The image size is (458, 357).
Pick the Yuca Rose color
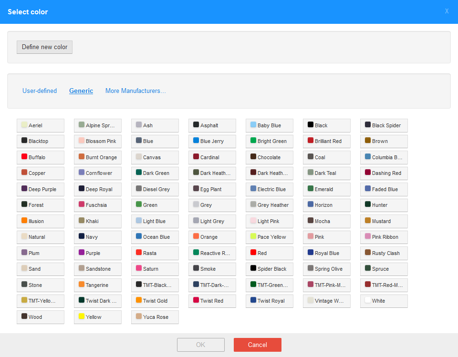point(155,317)
